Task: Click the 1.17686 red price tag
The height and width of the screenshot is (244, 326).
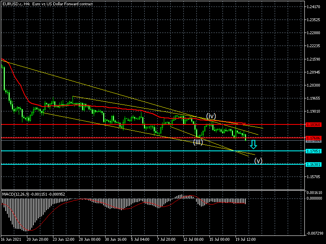Action: tap(314, 138)
